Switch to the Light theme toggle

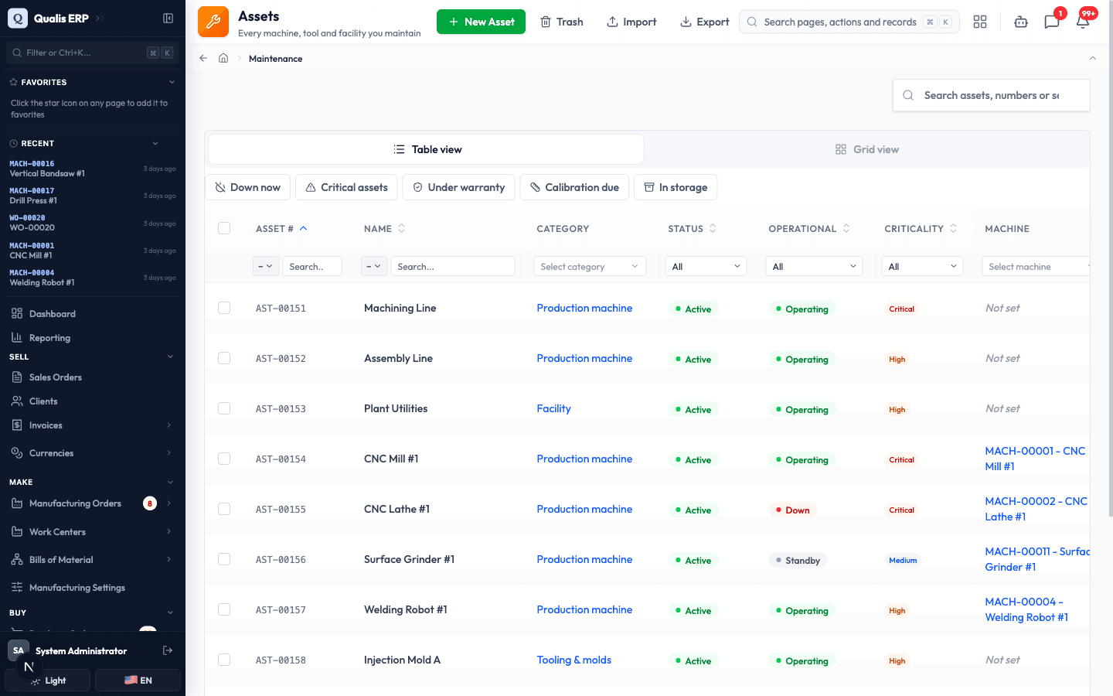(48, 681)
